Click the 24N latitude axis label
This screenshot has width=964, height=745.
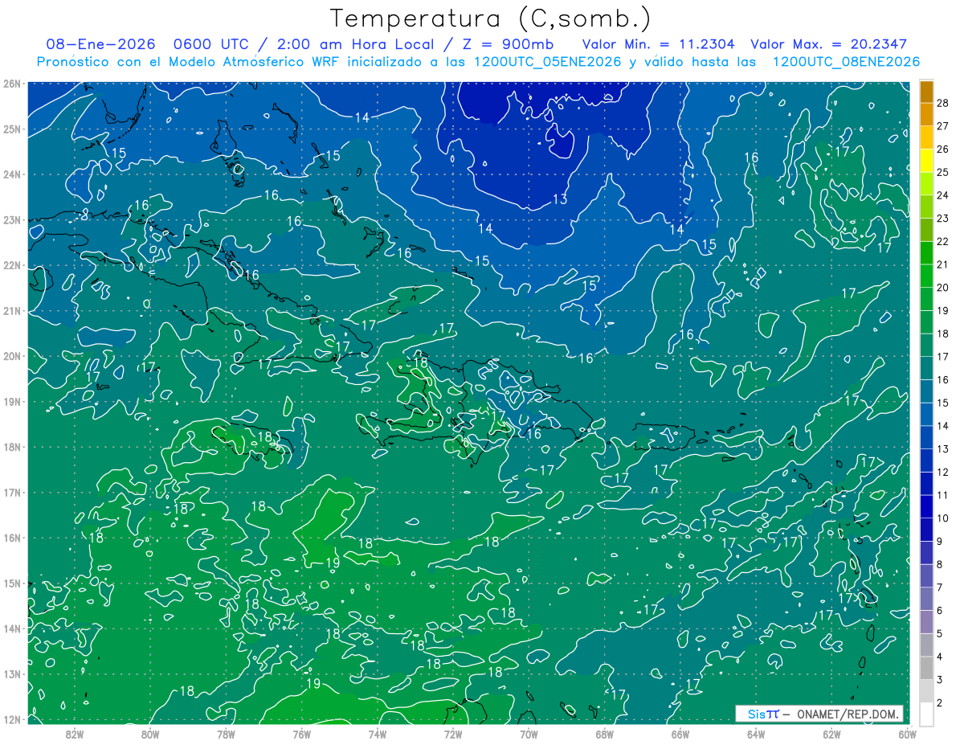(x=12, y=174)
